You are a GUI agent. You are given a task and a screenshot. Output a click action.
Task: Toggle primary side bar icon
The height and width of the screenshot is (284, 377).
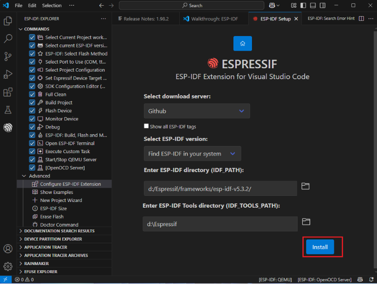[303, 6]
